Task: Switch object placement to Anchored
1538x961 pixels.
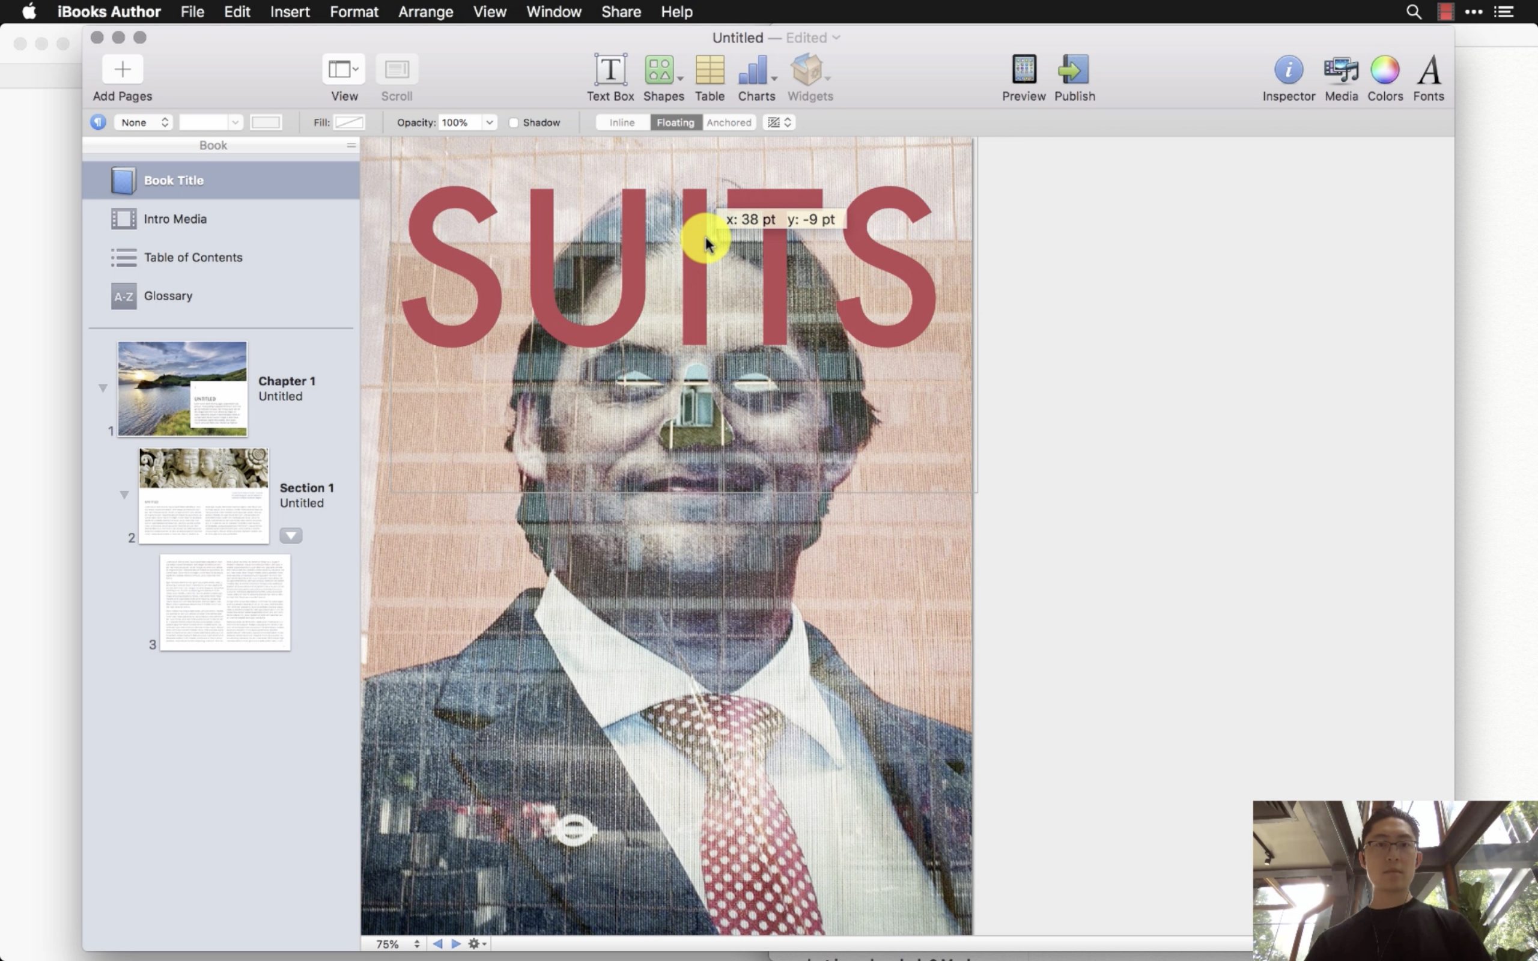Action: point(728,122)
